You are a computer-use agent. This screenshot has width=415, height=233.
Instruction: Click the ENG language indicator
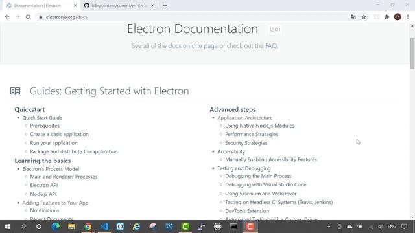tap(392, 227)
